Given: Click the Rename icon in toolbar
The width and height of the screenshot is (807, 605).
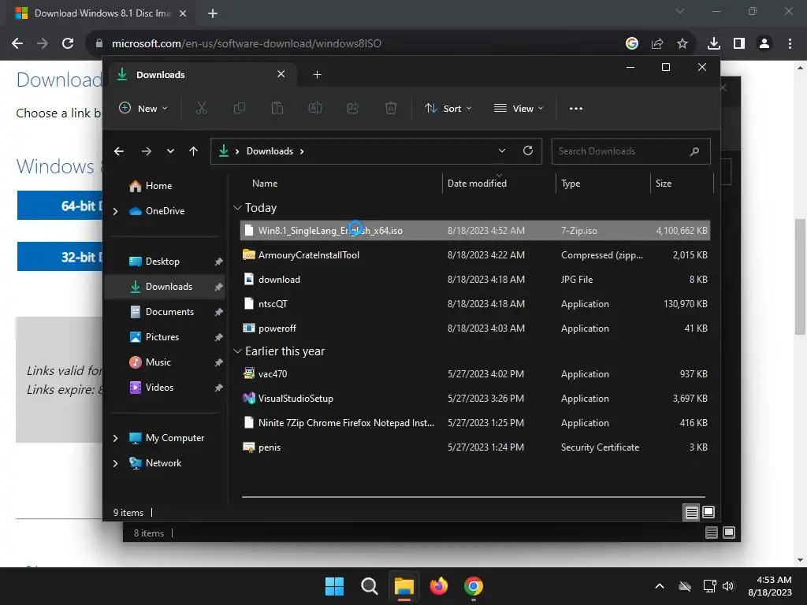Looking at the screenshot, I should pyautogui.click(x=315, y=108).
